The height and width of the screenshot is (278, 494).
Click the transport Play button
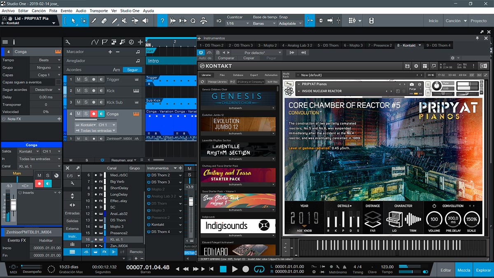[235, 269]
